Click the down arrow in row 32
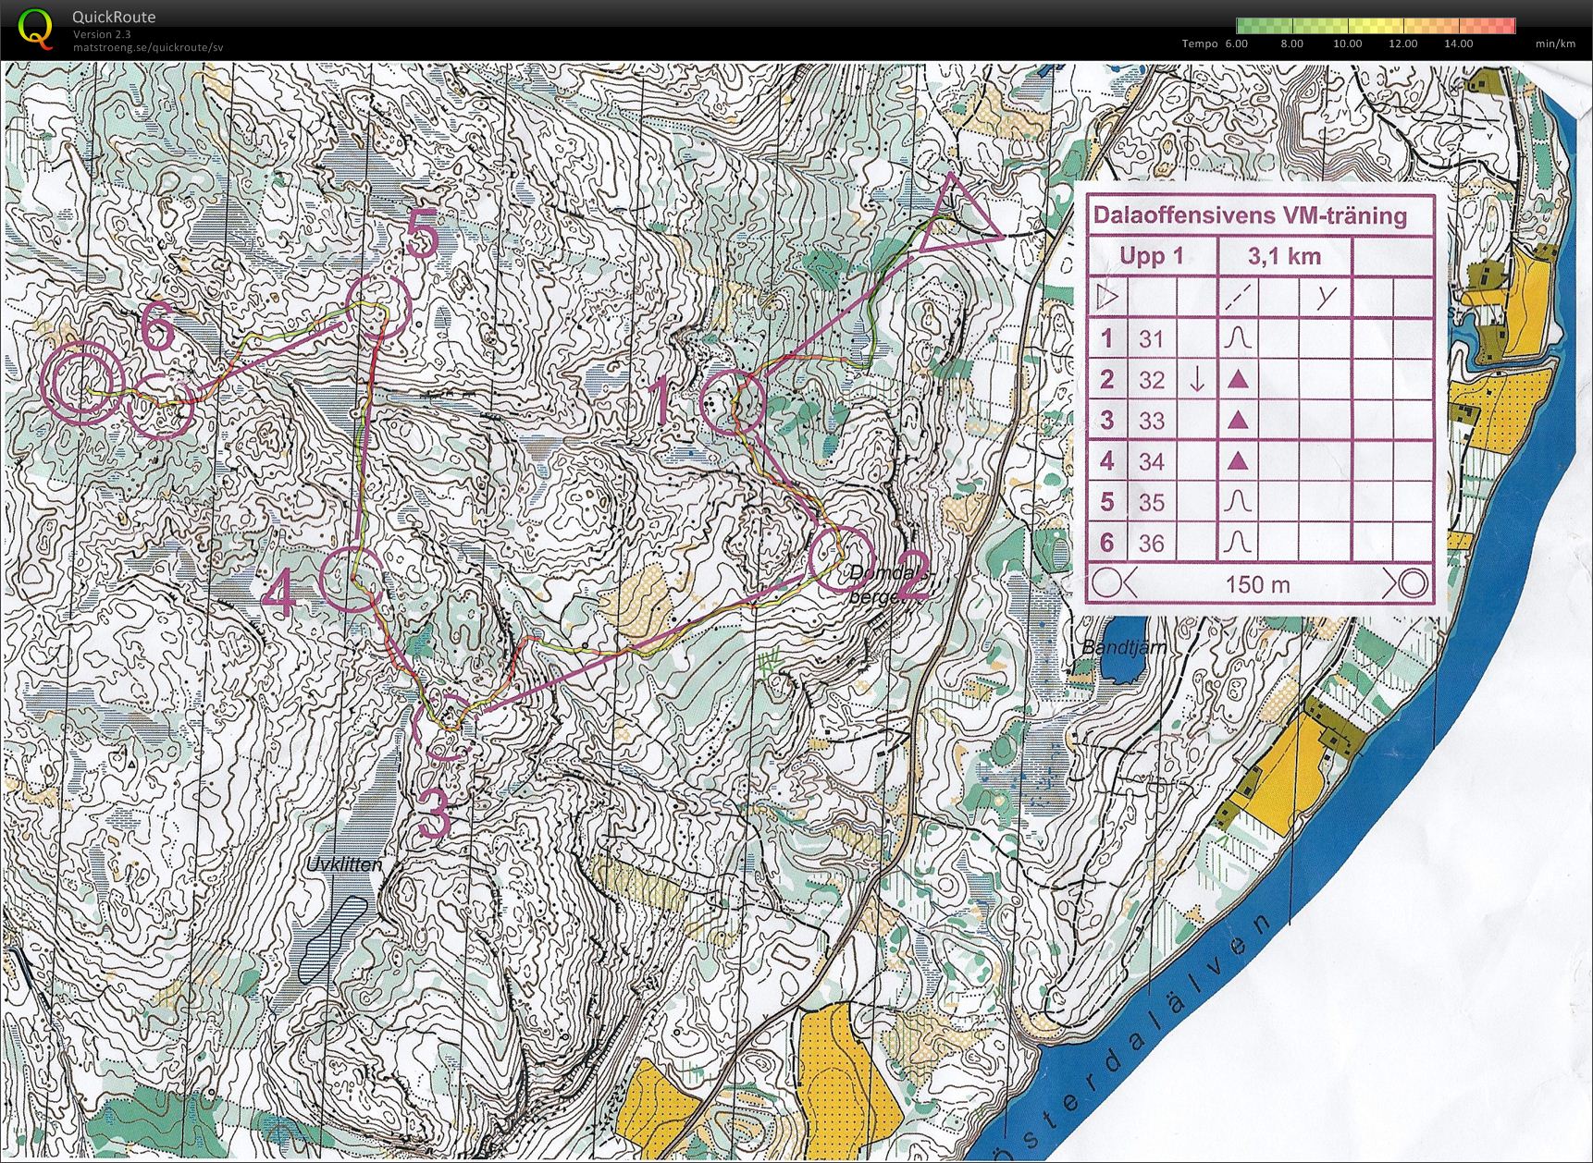Screen dimensions: 1593x1163 (1196, 379)
